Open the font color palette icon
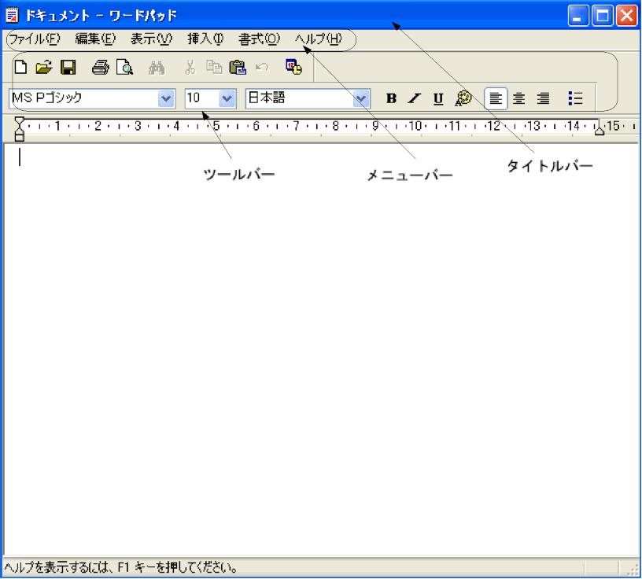Image resolution: width=642 pixels, height=579 pixels. pos(463,98)
